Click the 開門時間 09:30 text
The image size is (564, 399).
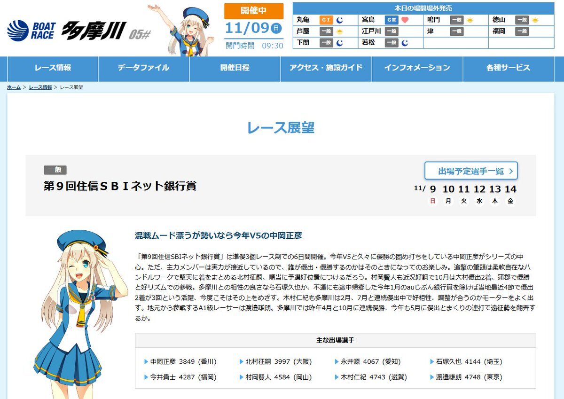pos(254,46)
